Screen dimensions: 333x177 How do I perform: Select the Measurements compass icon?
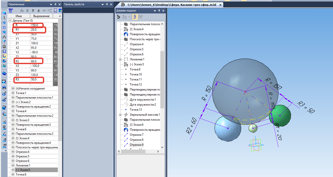point(4,37)
